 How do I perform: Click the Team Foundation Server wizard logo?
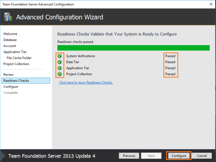point(8,17)
